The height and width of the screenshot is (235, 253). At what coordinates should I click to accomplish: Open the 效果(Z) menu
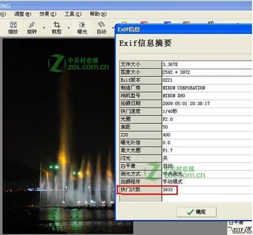48,14
